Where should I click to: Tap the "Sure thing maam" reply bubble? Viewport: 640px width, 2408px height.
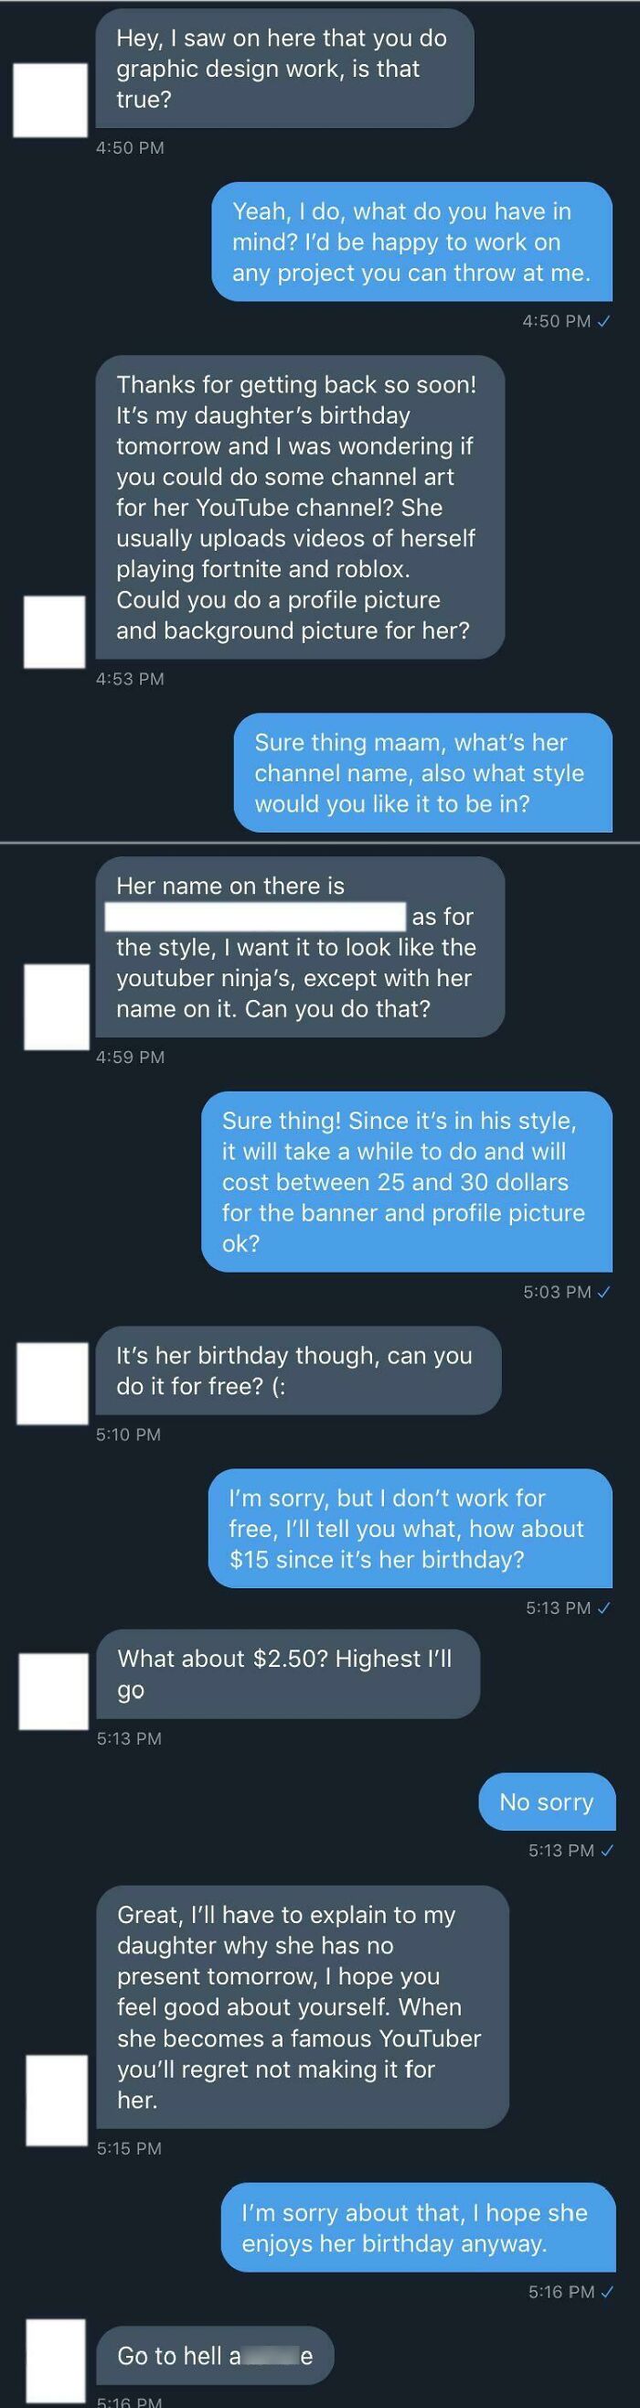[x=423, y=773]
